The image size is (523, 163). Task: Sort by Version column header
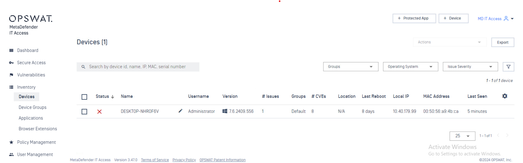230,96
